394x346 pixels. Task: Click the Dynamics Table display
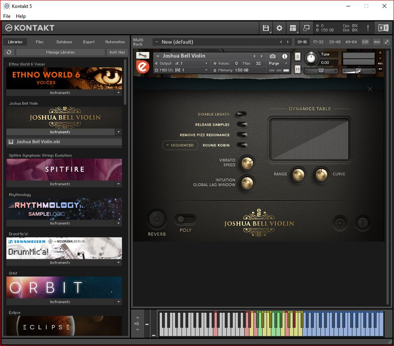310,139
